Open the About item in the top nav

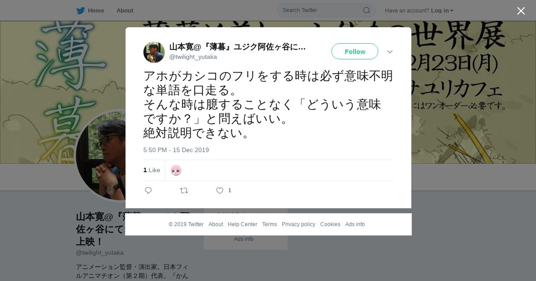click(125, 10)
